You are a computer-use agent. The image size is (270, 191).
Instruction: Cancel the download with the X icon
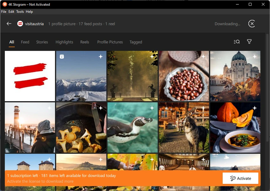tap(252, 24)
